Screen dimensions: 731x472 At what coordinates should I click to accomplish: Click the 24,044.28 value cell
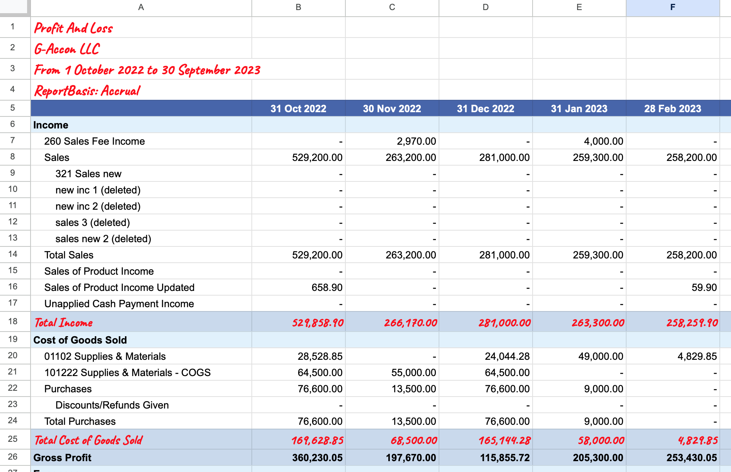point(486,356)
